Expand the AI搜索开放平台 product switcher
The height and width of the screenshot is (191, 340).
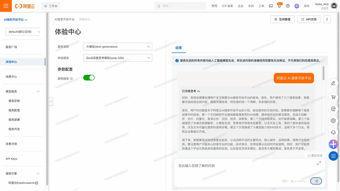[15, 20]
